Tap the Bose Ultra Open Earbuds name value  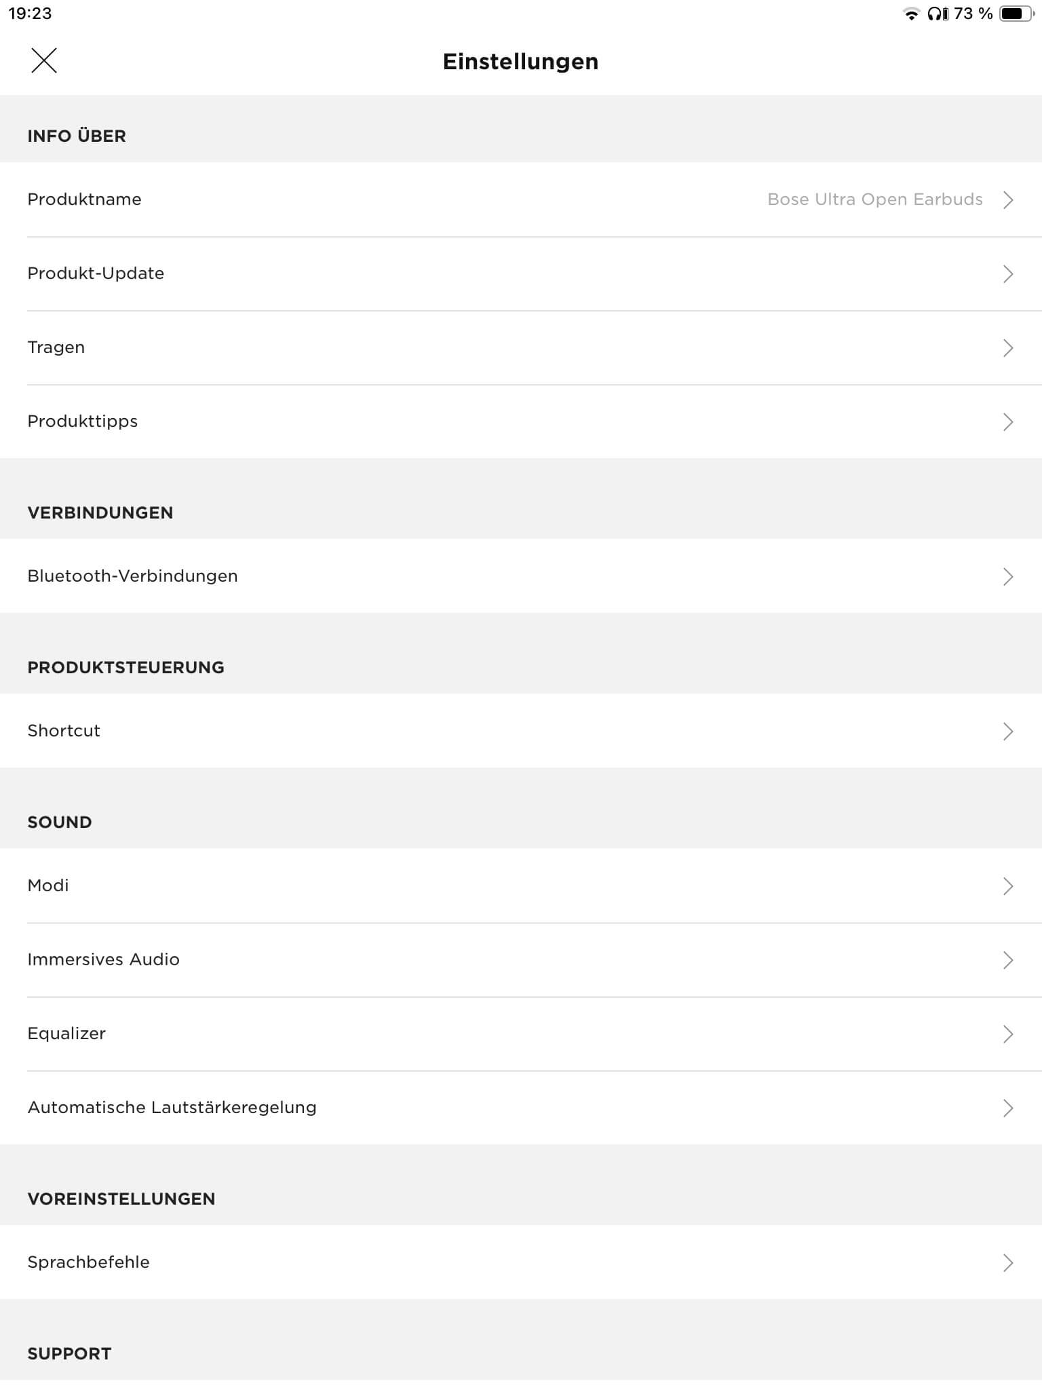coord(874,200)
